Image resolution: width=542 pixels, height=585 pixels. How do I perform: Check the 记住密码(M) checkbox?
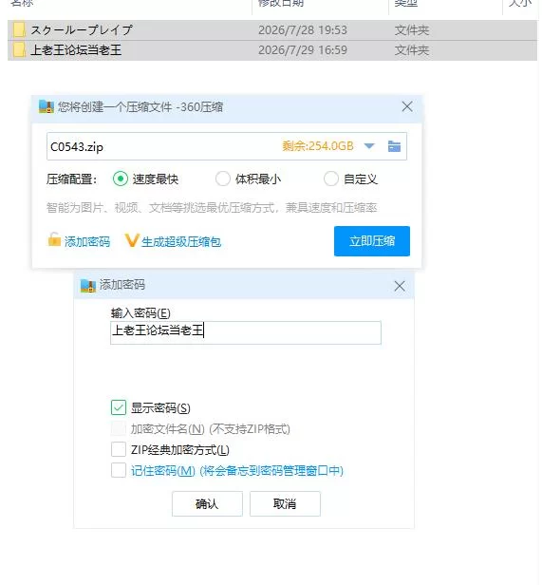(x=119, y=470)
